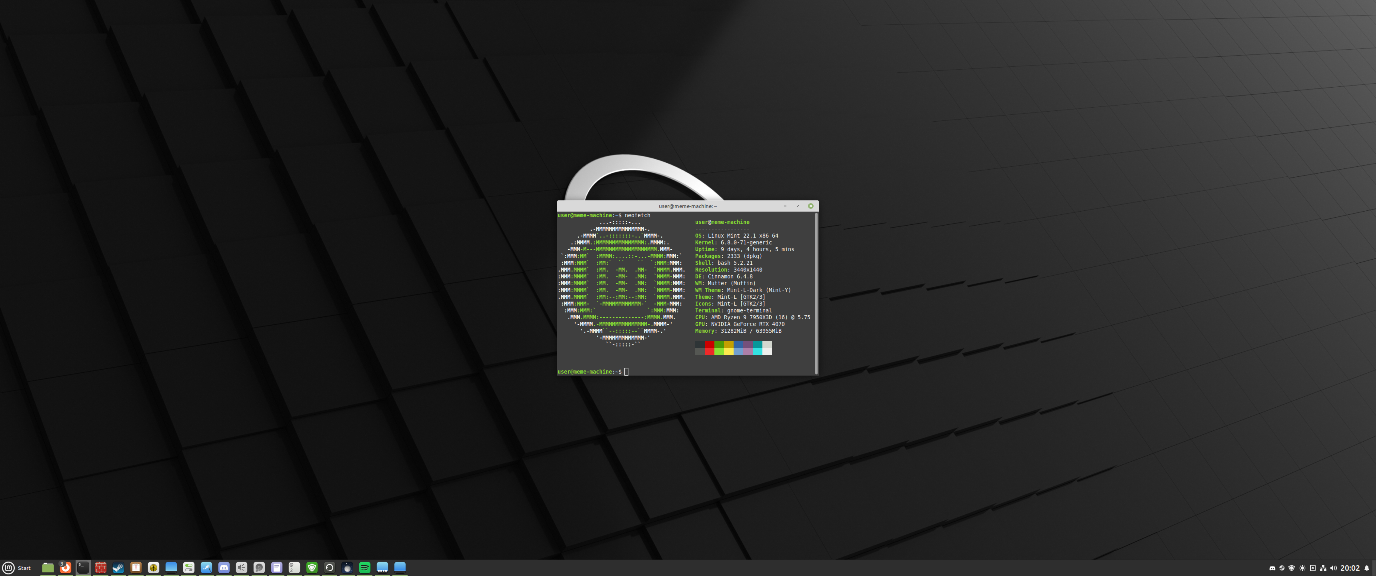Launch the Firefox icon with badge 3

[x=65, y=568]
